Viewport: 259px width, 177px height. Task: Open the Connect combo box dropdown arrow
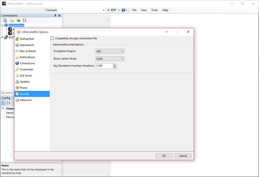tap(103, 10)
